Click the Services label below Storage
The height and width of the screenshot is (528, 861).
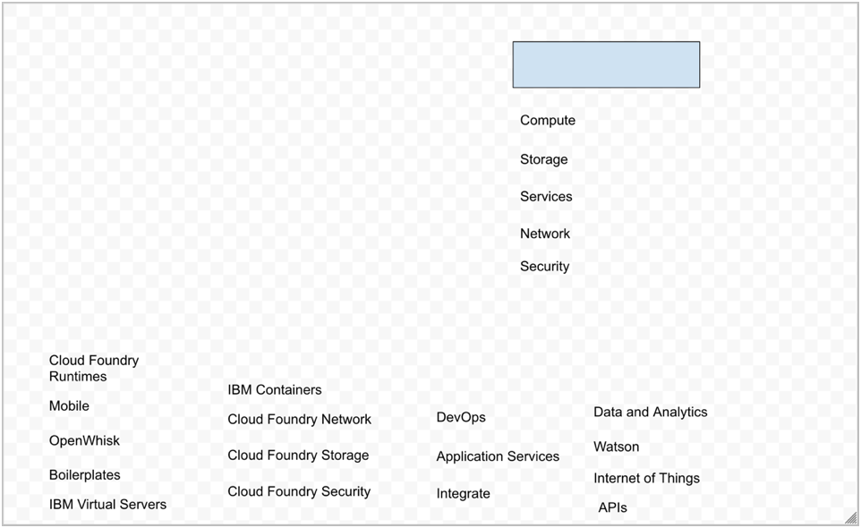(546, 197)
